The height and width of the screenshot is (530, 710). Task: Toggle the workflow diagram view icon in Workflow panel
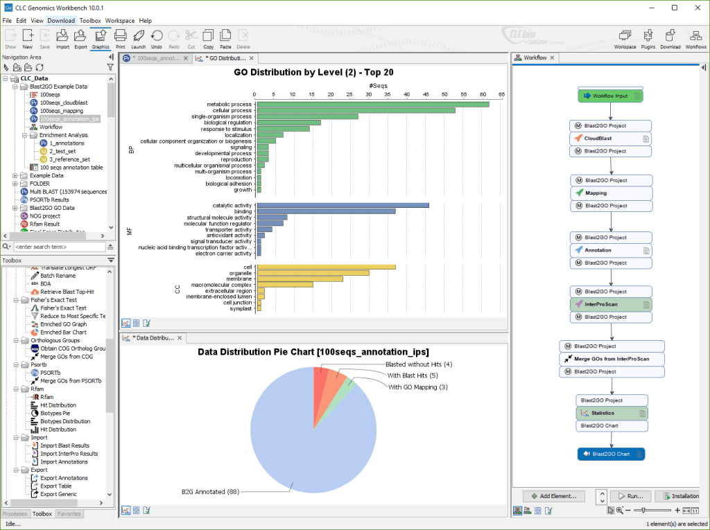tap(517, 511)
